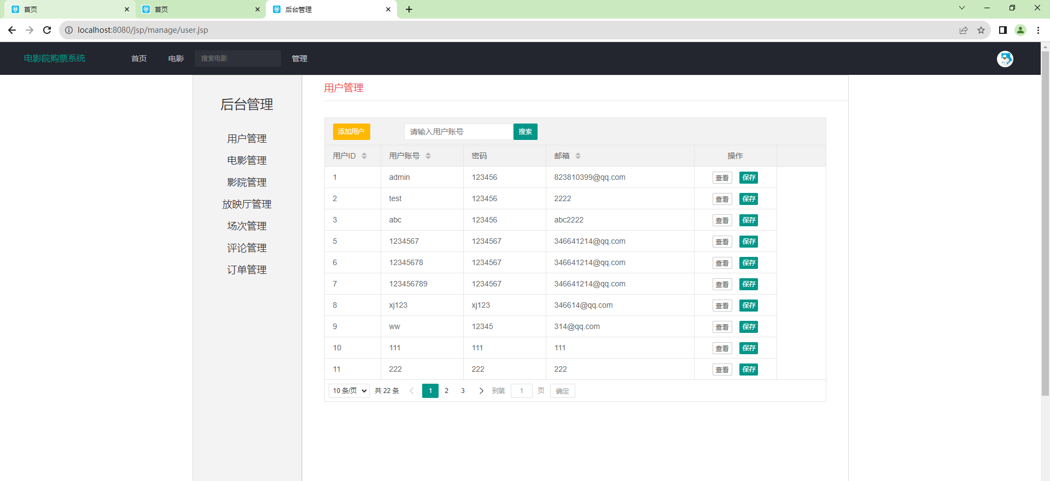Go to page 3 in pagination
Screen dimensions: 1050x481
(463, 391)
